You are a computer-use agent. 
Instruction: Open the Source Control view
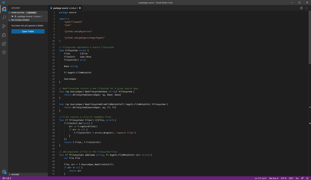click(4, 26)
